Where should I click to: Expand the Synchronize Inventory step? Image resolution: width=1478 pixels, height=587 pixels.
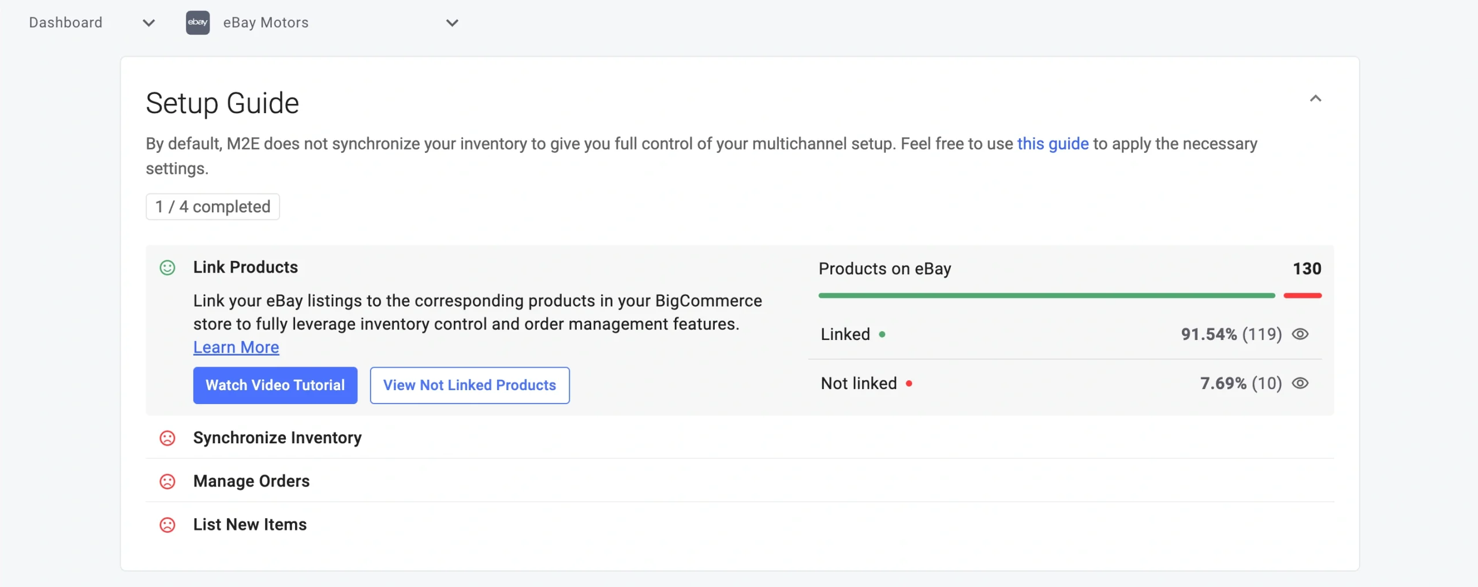click(277, 438)
